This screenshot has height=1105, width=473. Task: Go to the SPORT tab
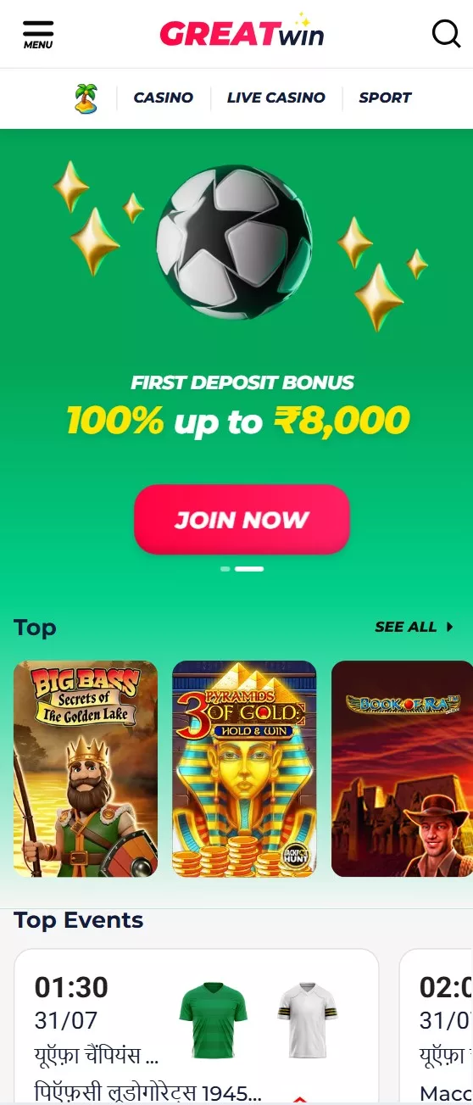(x=385, y=98)
